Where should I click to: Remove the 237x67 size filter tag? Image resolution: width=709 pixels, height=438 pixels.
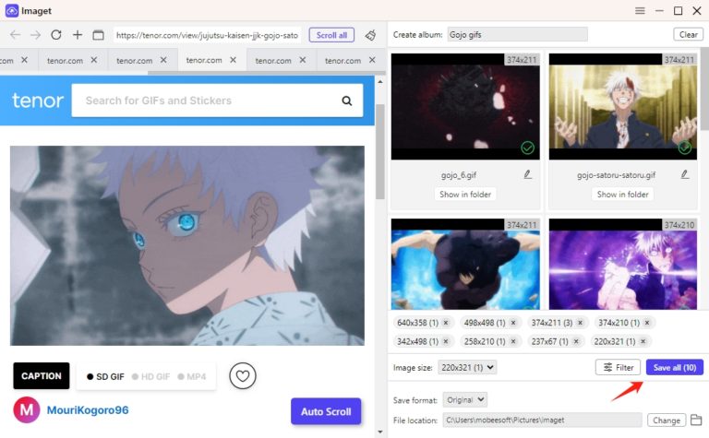pos(576,341)
